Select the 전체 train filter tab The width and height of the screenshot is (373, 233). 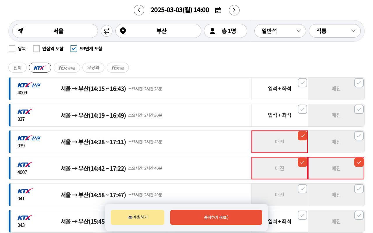pyautogui.click(x=17, y=68)
